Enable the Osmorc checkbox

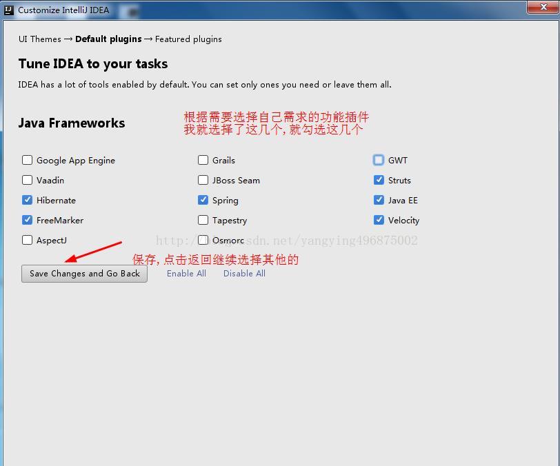coord(203,240)
